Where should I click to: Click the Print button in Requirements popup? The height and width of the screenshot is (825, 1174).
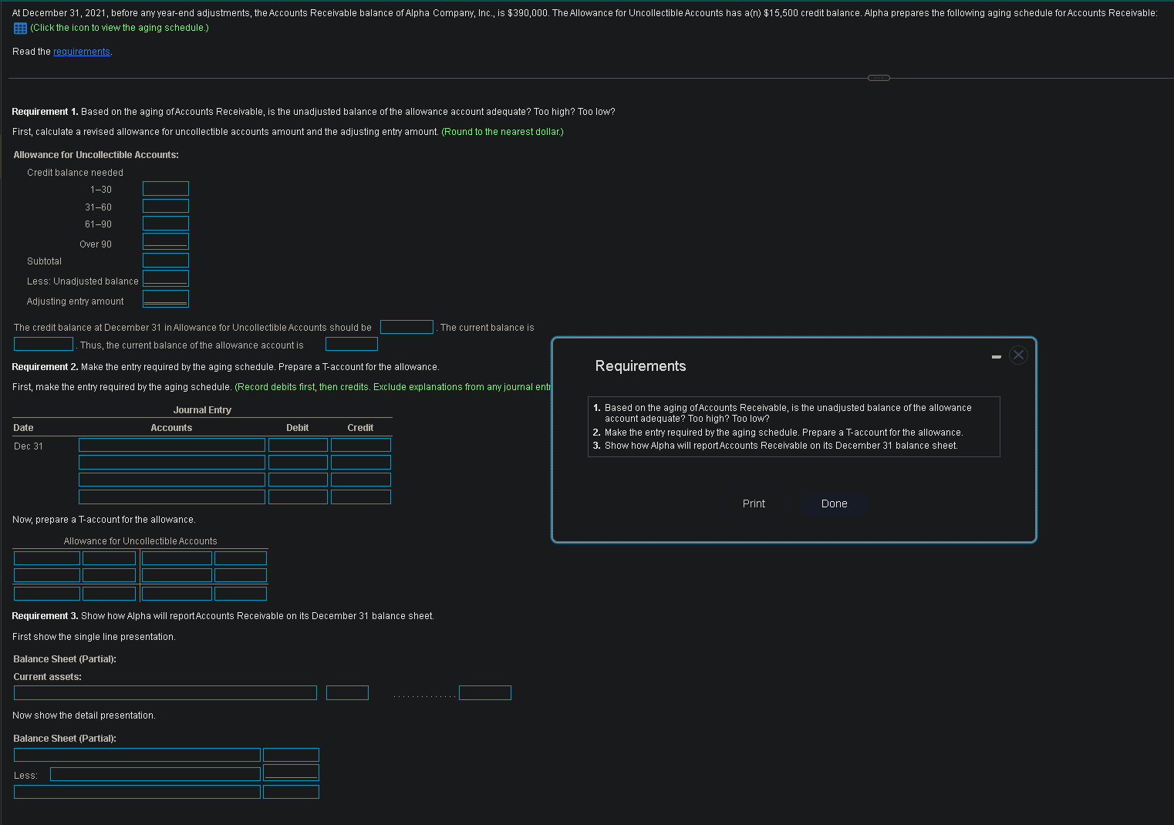point(754,503)
